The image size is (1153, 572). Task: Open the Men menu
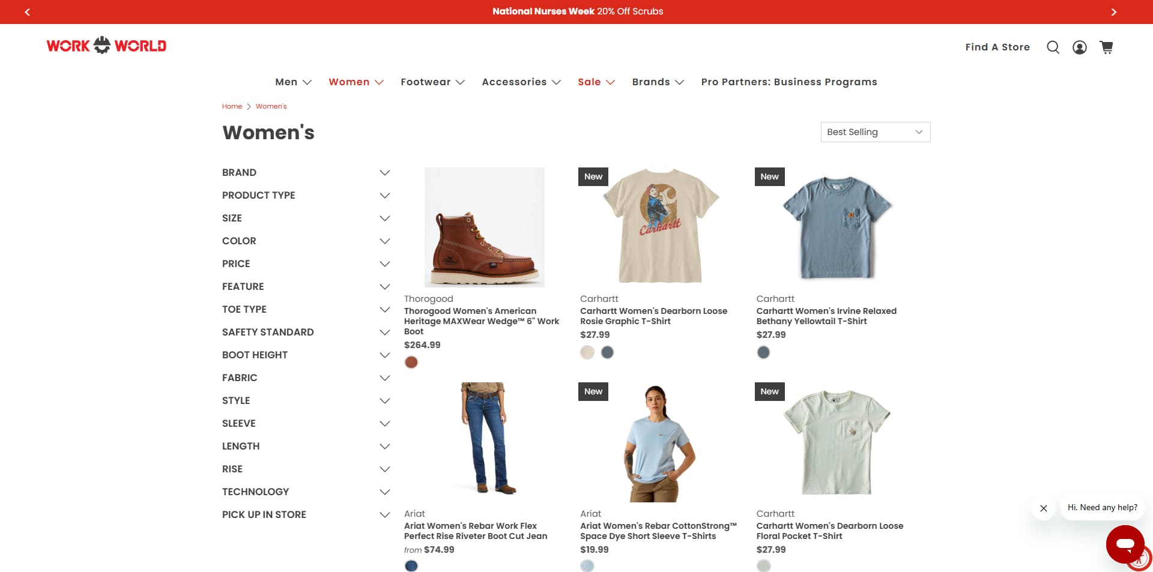pyautogui.click(x=293, y=82)
